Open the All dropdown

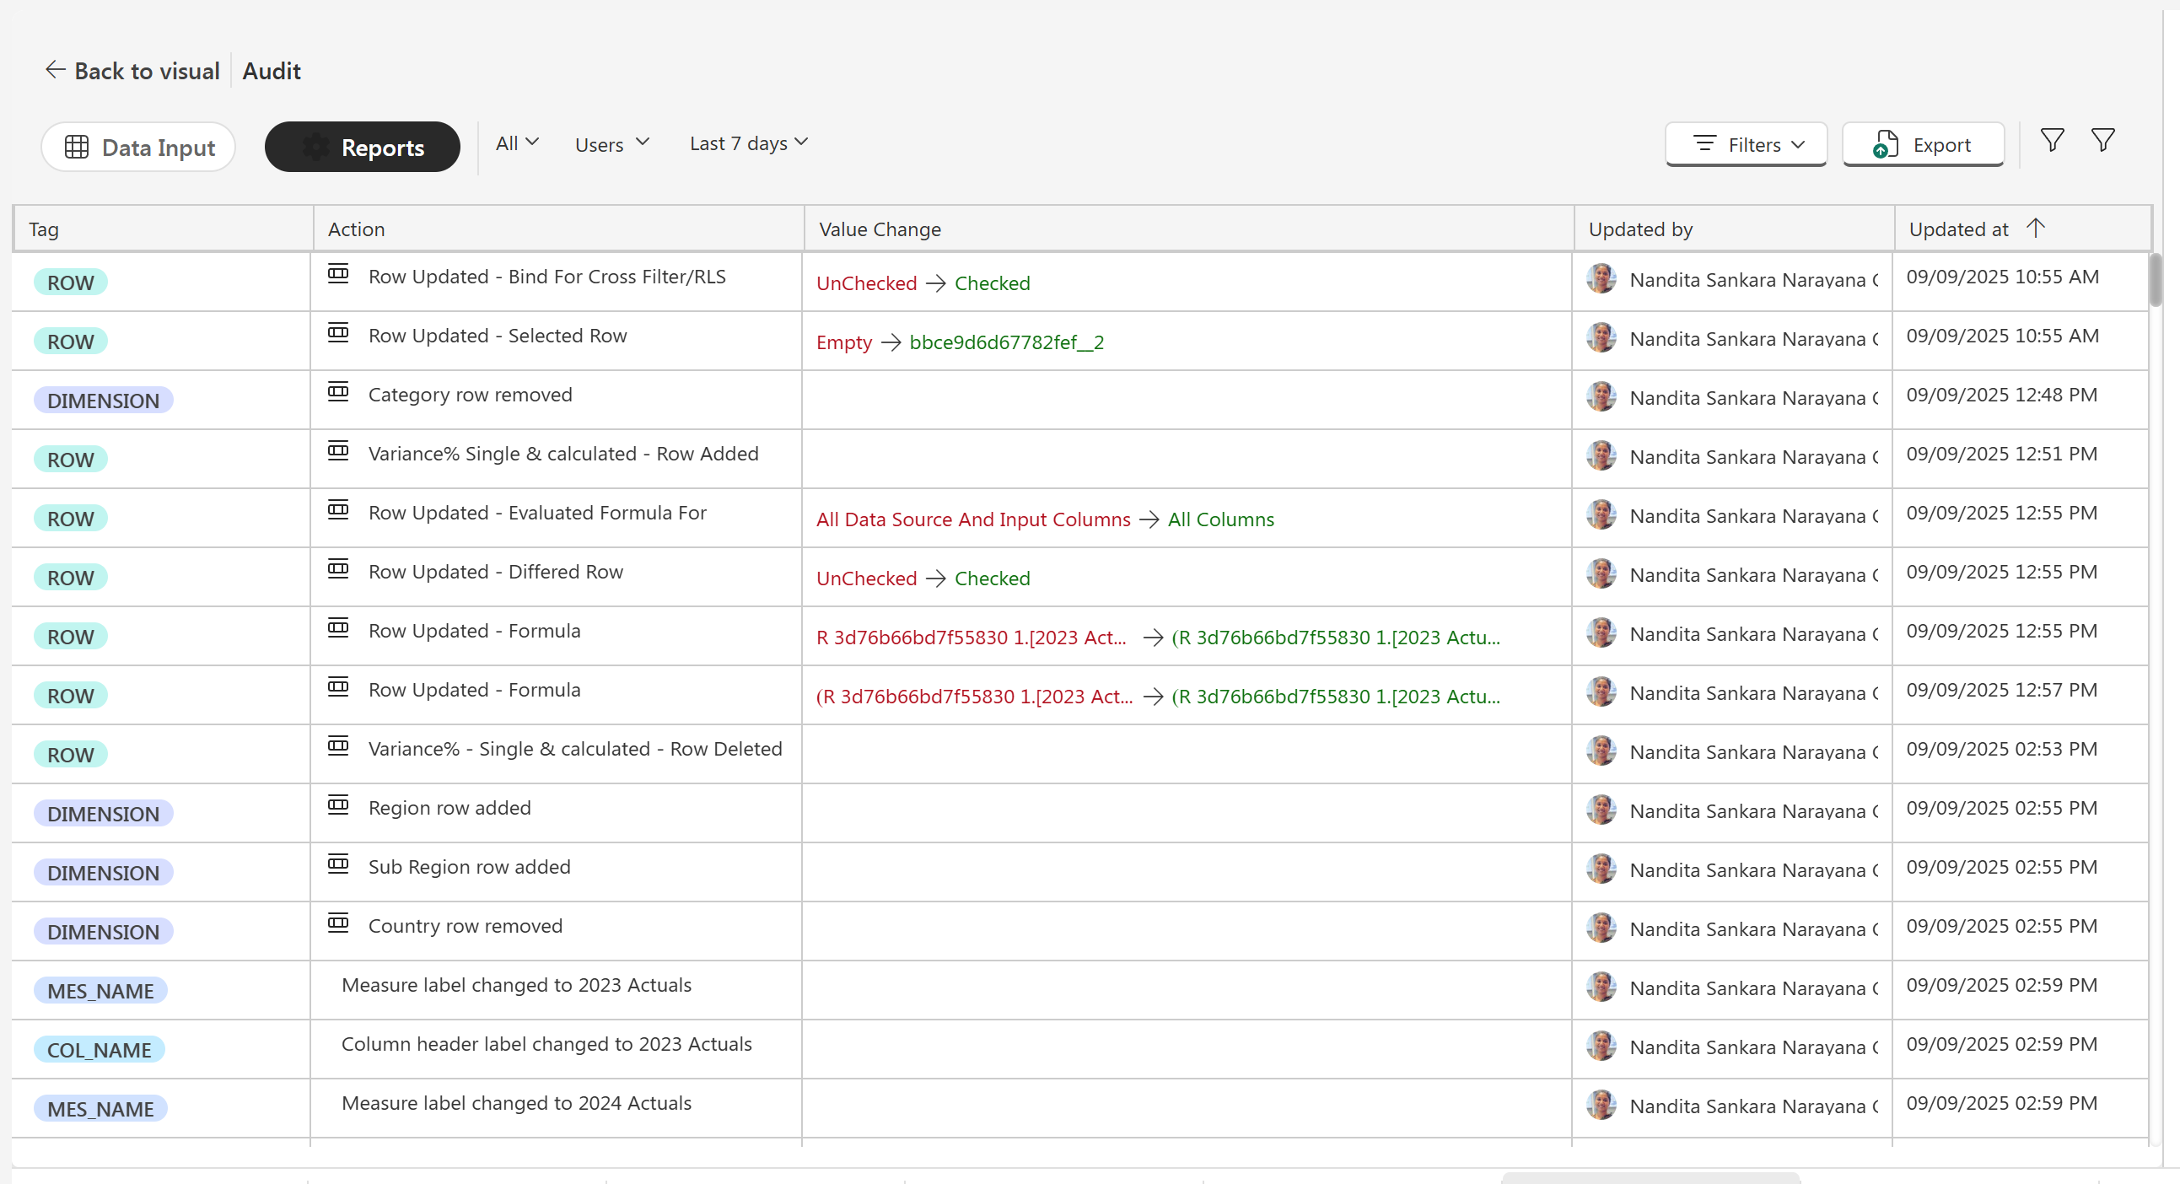(517, 144)
